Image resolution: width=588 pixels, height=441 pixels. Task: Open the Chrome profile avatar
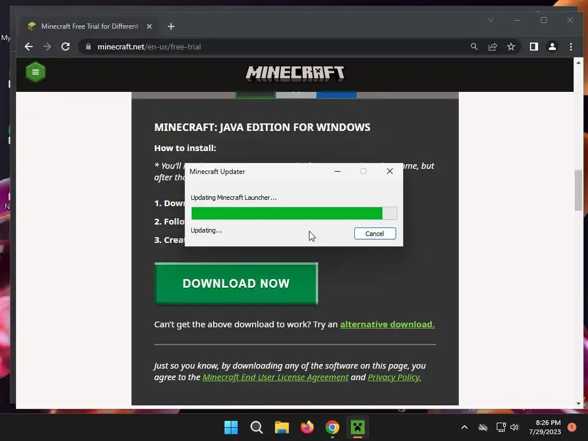coord(552,47)
